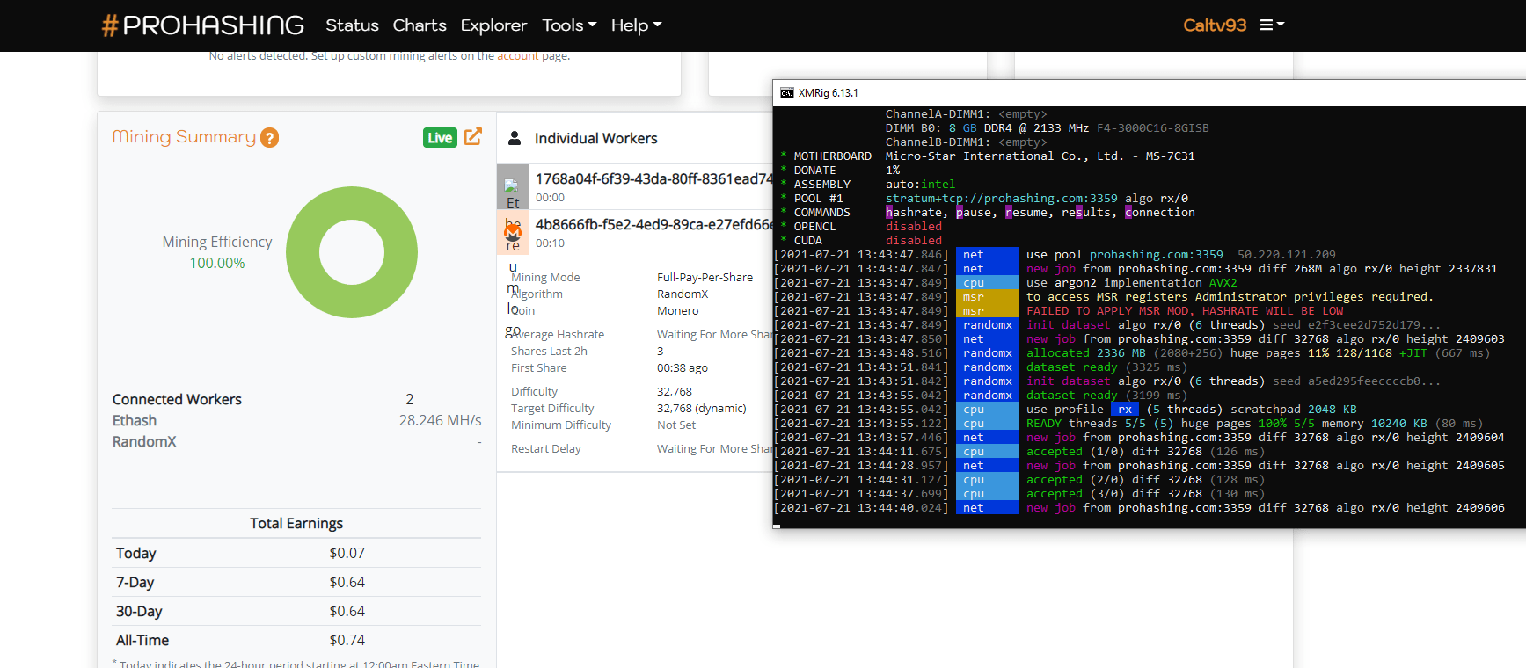
Task: Click the Connected Workers label
Action: [x=177, y=399]
